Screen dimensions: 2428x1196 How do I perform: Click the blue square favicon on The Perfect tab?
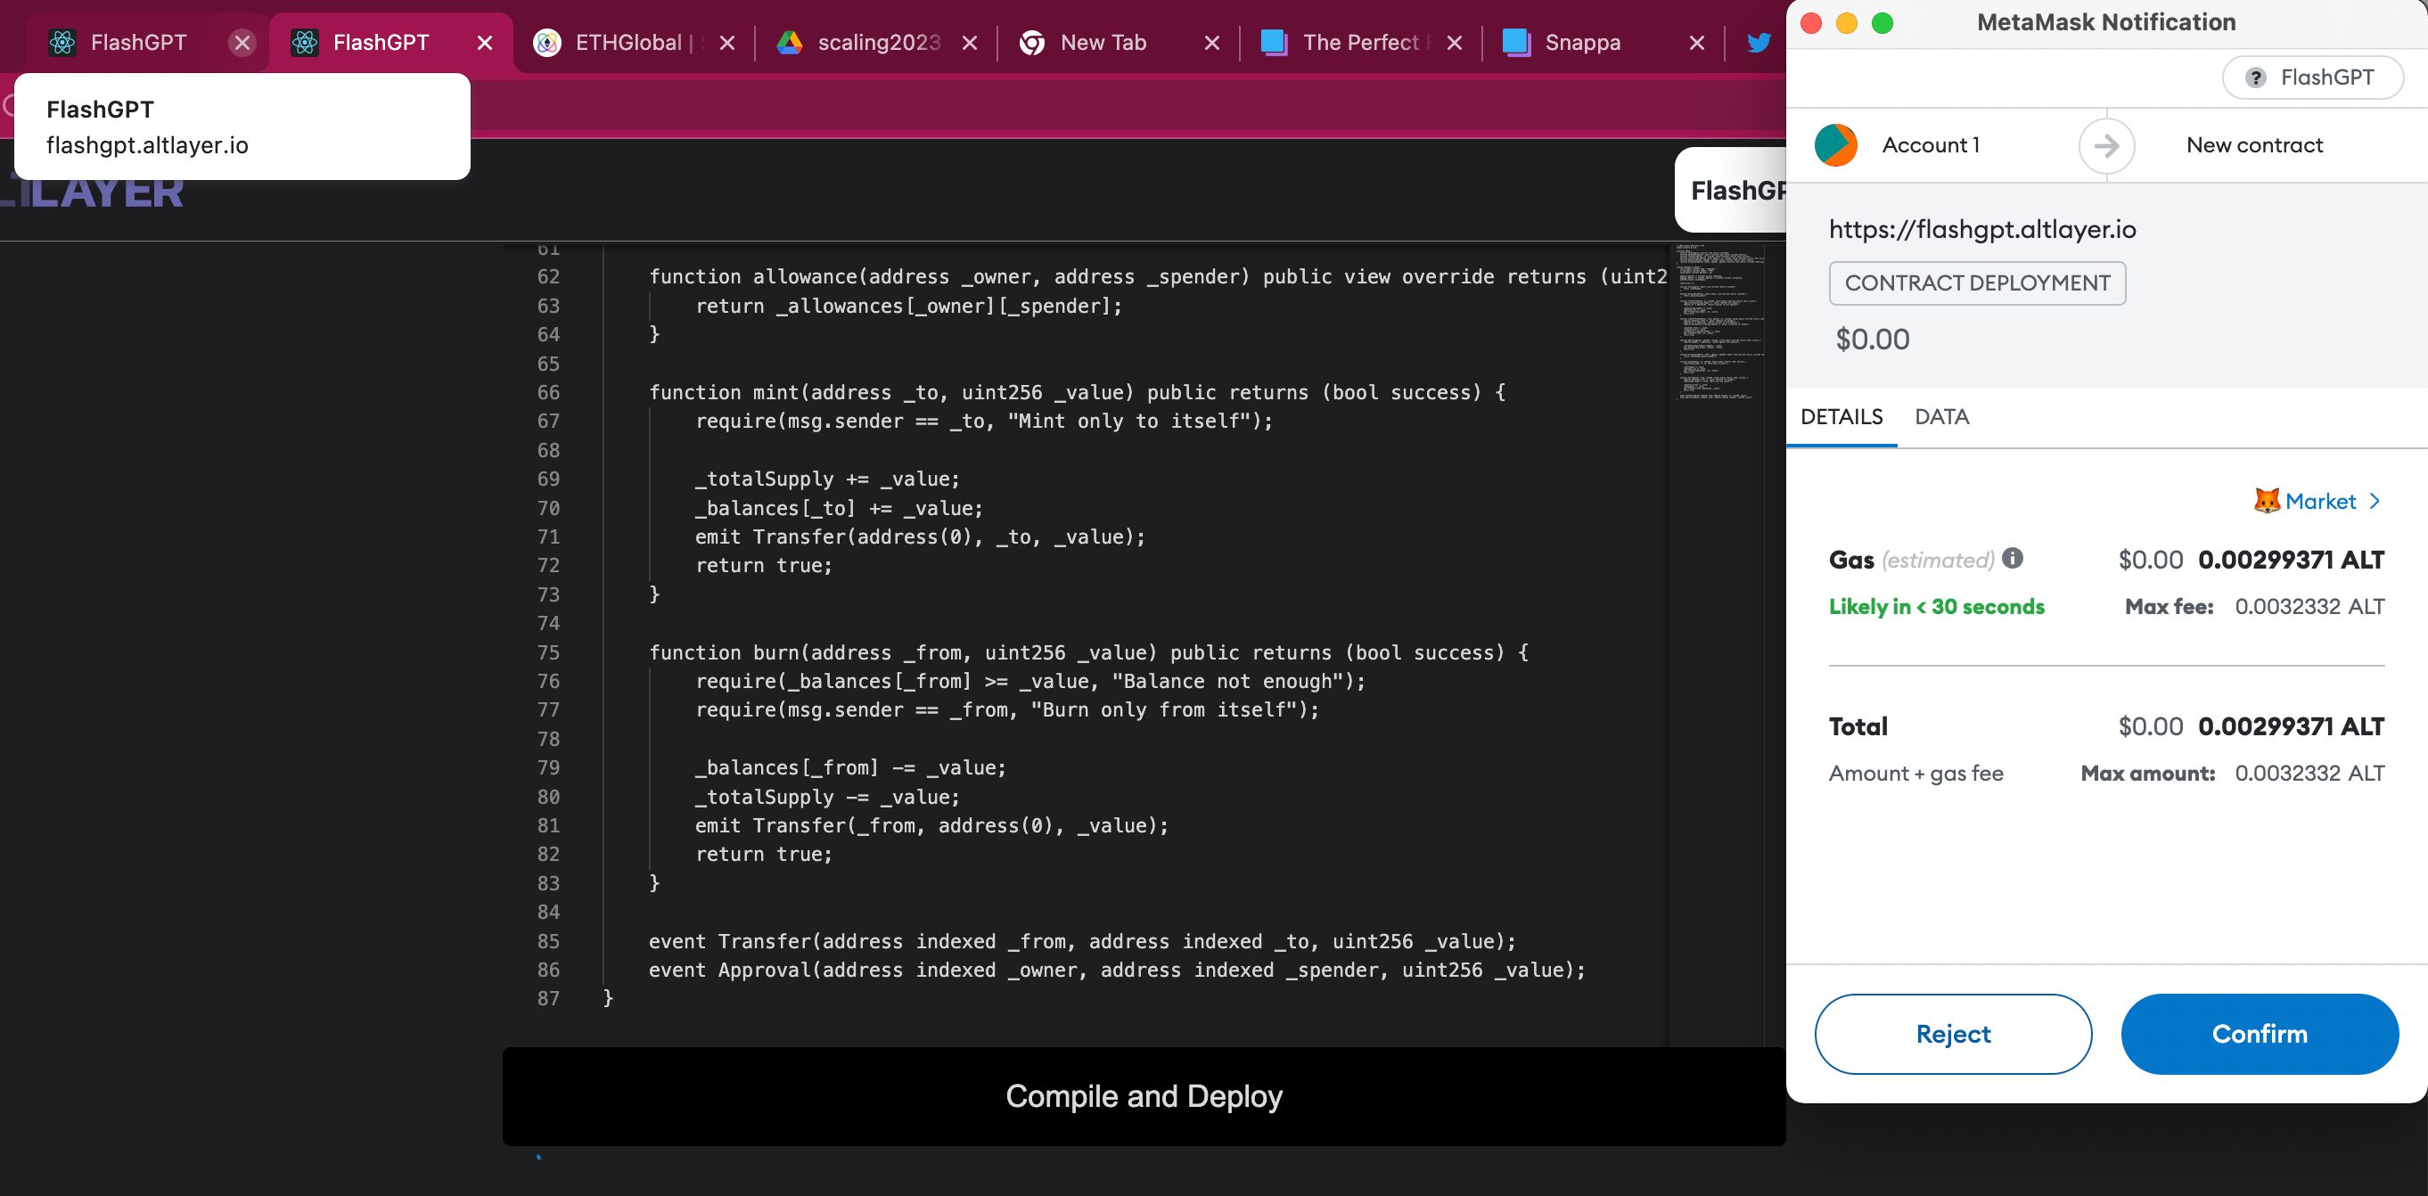(1275, 43)
